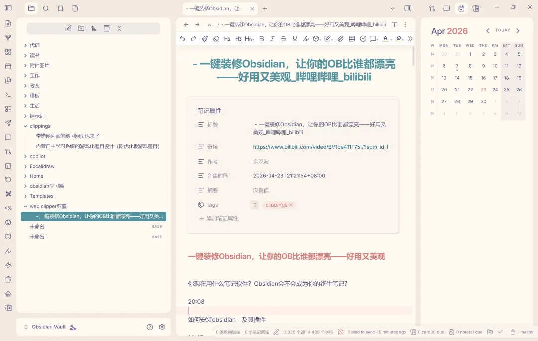538x341 pixels.
Task: Close the current note tab
Action: coord(252,9)
